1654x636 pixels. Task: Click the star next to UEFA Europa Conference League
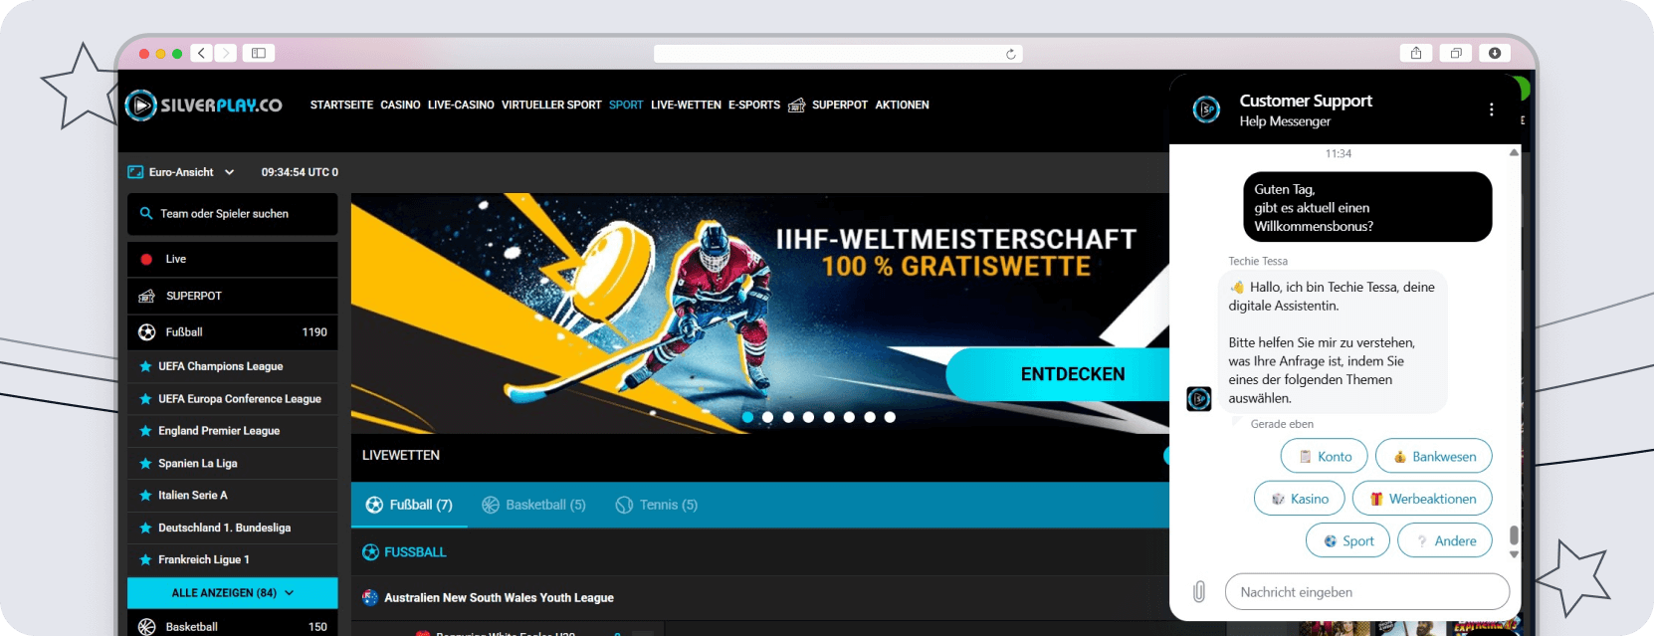(145, 399)
